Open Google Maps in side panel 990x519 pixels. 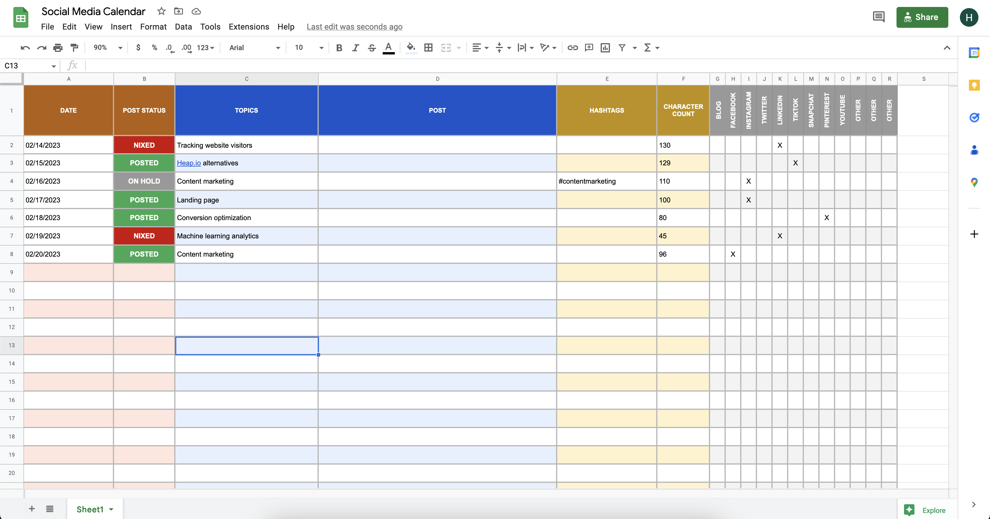[x=974, y=182]
